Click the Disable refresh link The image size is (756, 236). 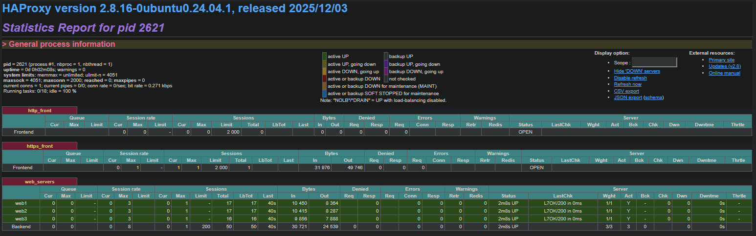[630, 78]
